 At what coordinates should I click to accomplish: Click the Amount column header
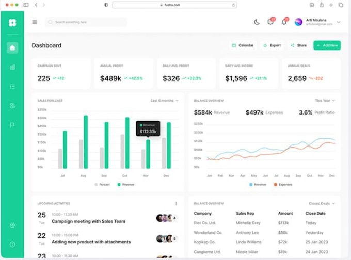[285, 213]
